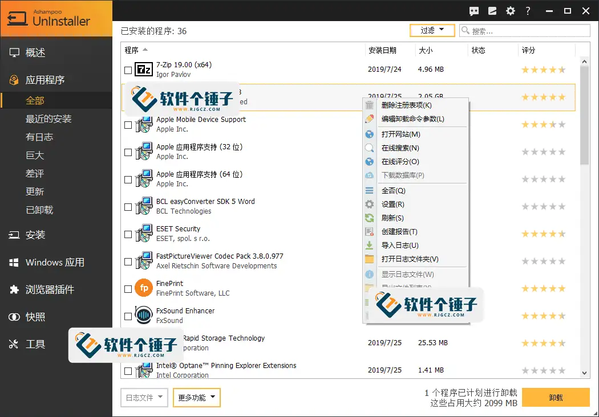
Task: Open the 更多功能 dropdown
Action: click(197, 398)
